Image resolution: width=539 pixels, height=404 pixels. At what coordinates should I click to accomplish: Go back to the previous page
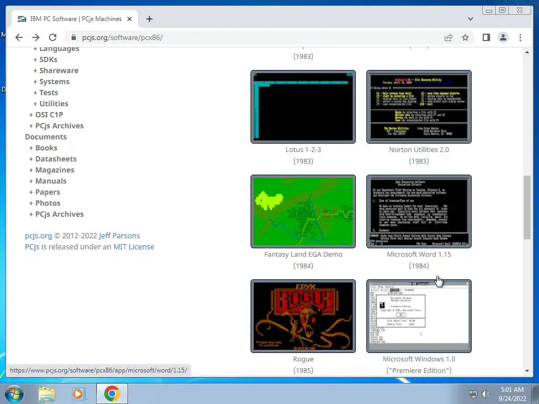19,37
